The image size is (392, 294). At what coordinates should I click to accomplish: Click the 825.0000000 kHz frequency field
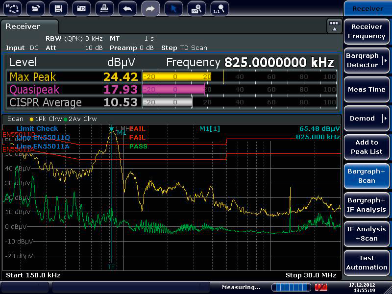pyautogui.click(x=279, y=63)
